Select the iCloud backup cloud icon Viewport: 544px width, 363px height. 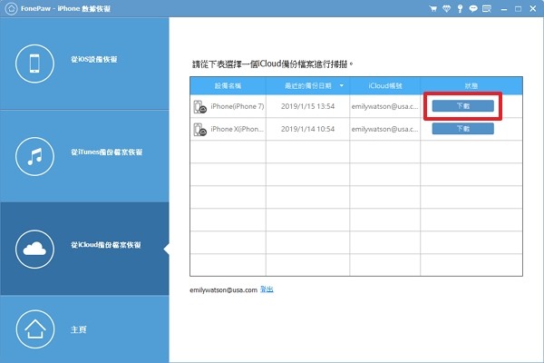tap(34, 249)
